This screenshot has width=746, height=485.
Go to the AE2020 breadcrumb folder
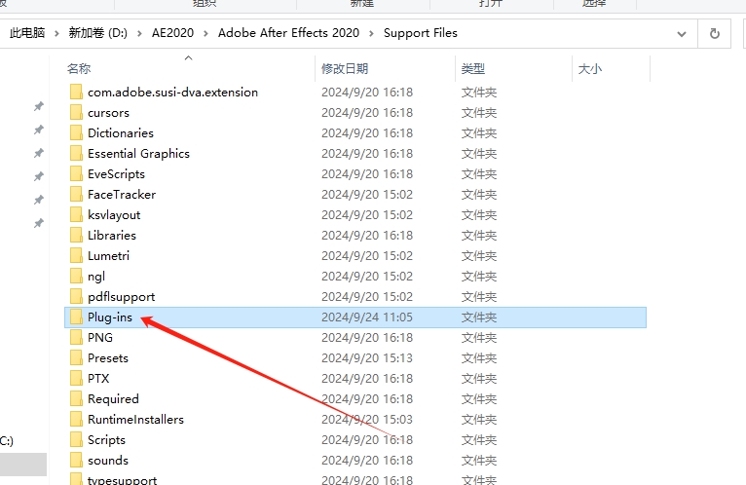(x=172, y=33)
